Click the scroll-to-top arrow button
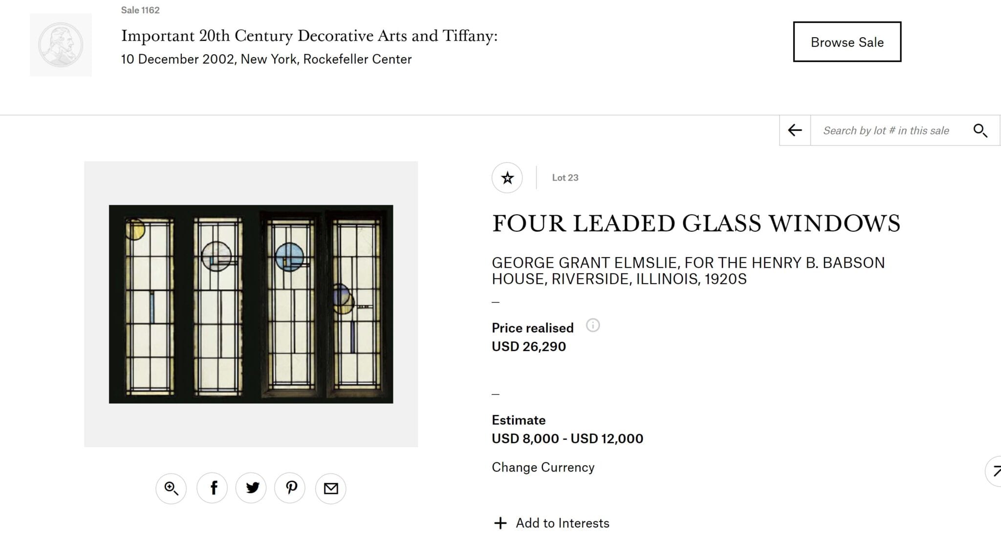The height and width of the screenshot is (535, 1001). [x=995, y=472]
